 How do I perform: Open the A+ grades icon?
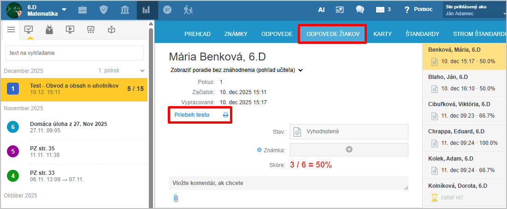click(x=168, y=10)
